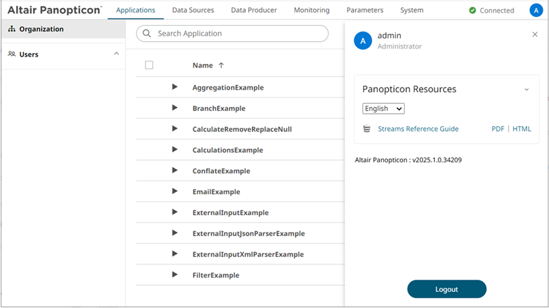The height and width of the screenshot is (308, 549).
Task: Click the admin avatar icon in header
Action: (x=536, y=10)
